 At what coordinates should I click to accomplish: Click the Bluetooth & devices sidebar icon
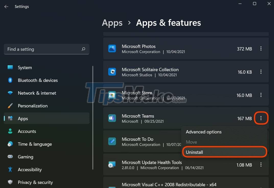pyautogui.click(x=10, y=80)
